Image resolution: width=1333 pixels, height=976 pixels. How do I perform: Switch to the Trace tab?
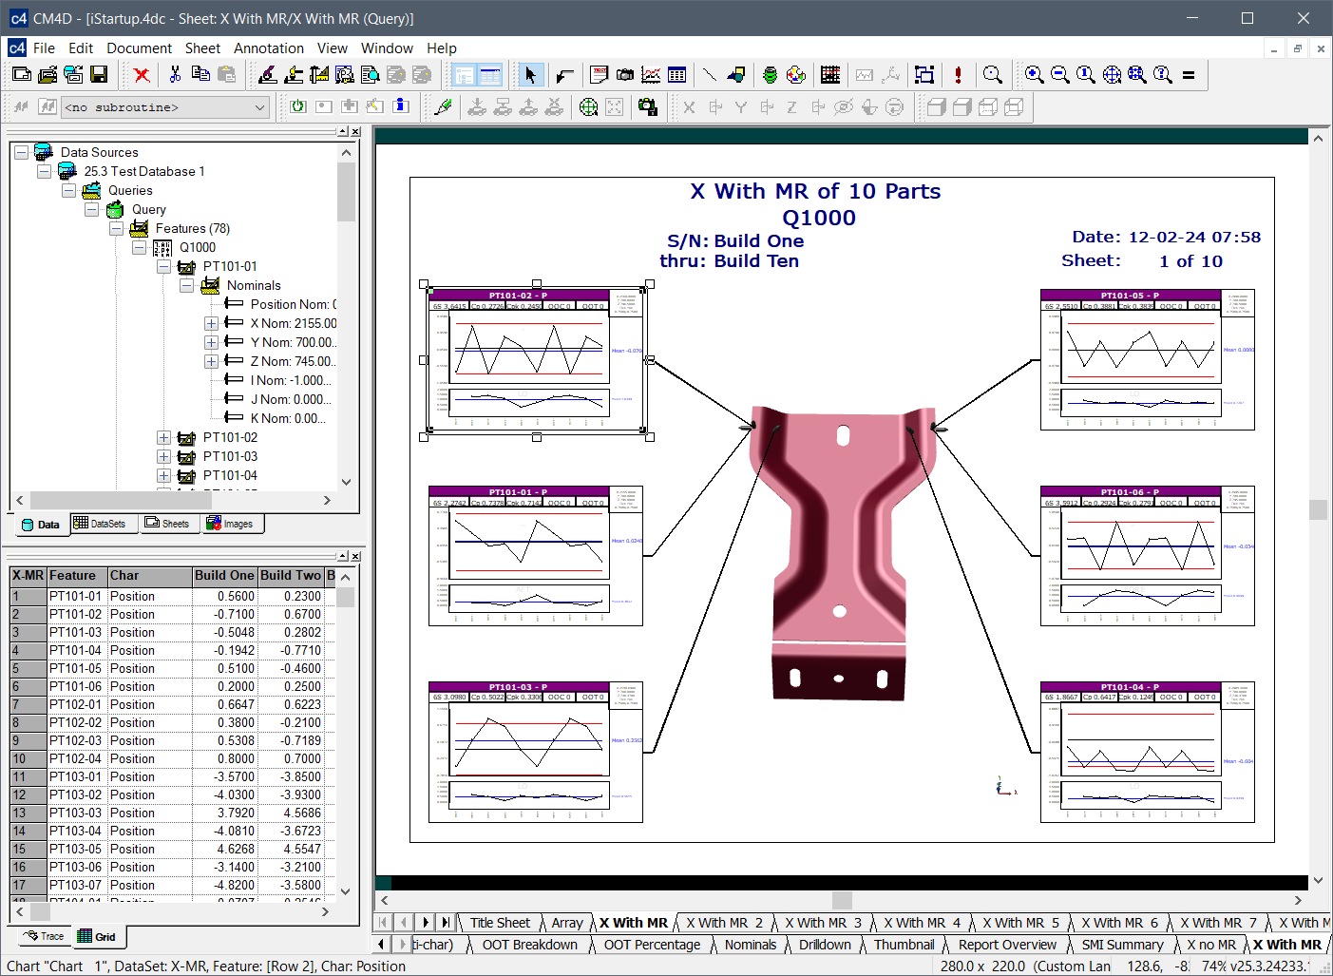(x=45, y=936)
